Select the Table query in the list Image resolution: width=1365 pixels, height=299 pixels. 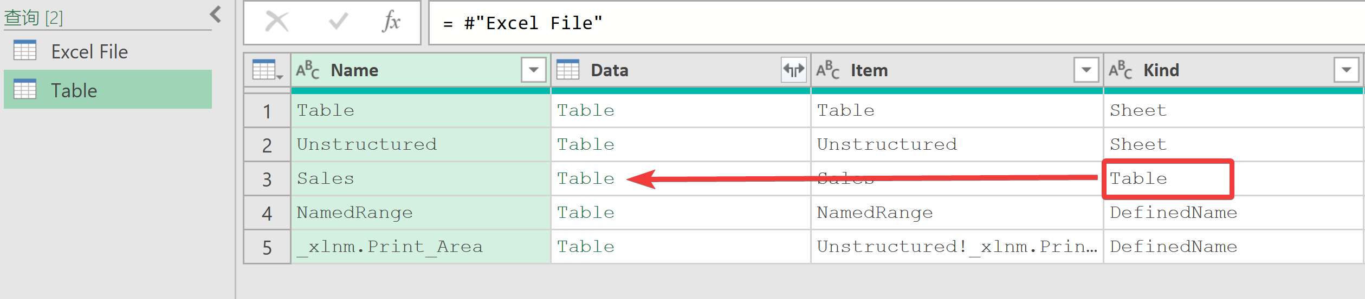[108, 90]
